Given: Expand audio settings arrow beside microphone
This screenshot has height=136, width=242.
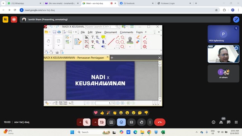Looking at the screenshot, I should [x=80, y=122].
